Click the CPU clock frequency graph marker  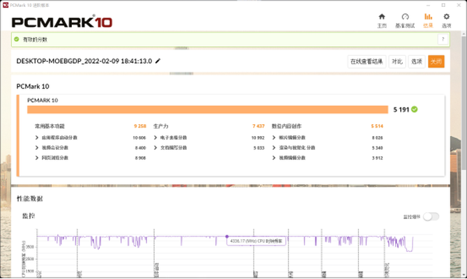pyautogui.click(x=227, y=236)
